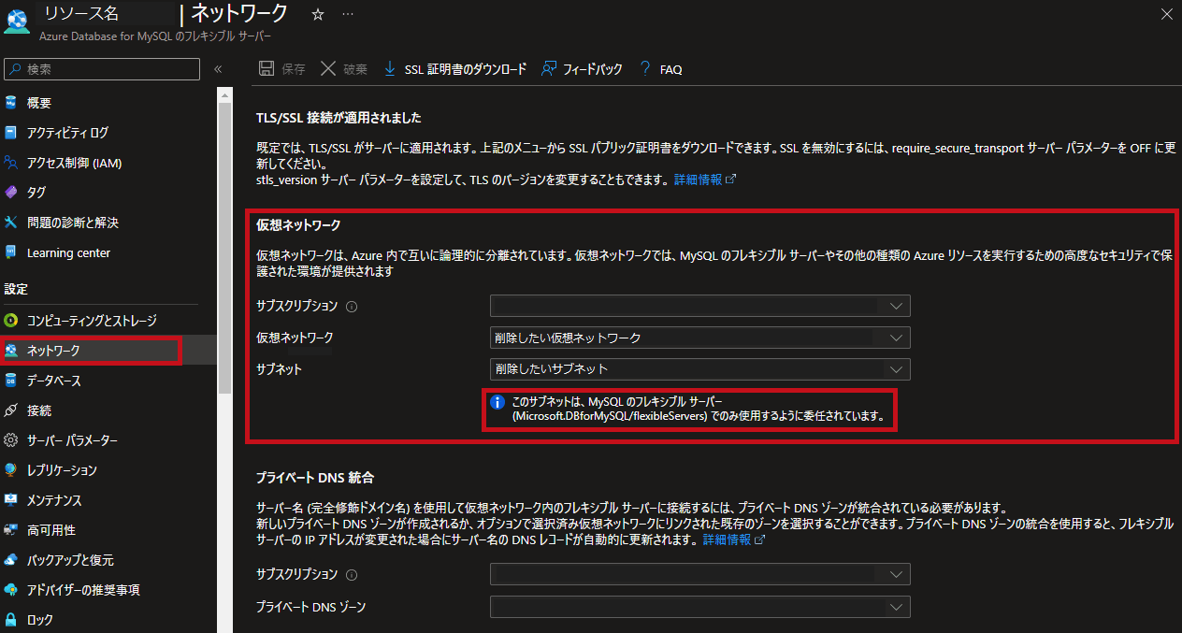The width and height of the screenshot is (1182, 633).
Task: Click the 概要 overview icon
Action: point(11,103)
